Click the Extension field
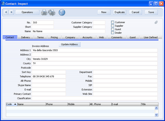Screen dimensions: 165x121 click(125, 90)
